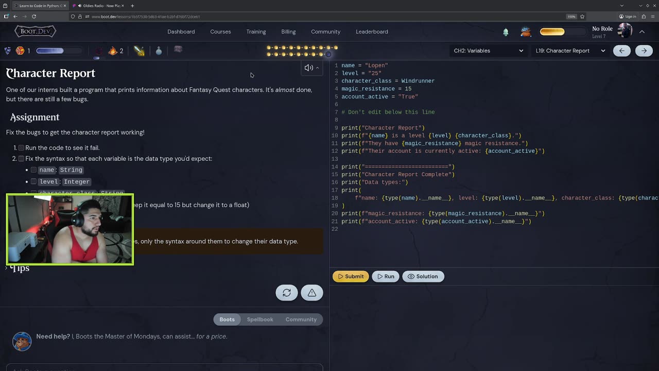The height and width of the screenshot is (371, 659).
Task: Open the tab list dropdown arrow
Action: tap(621, 6)
